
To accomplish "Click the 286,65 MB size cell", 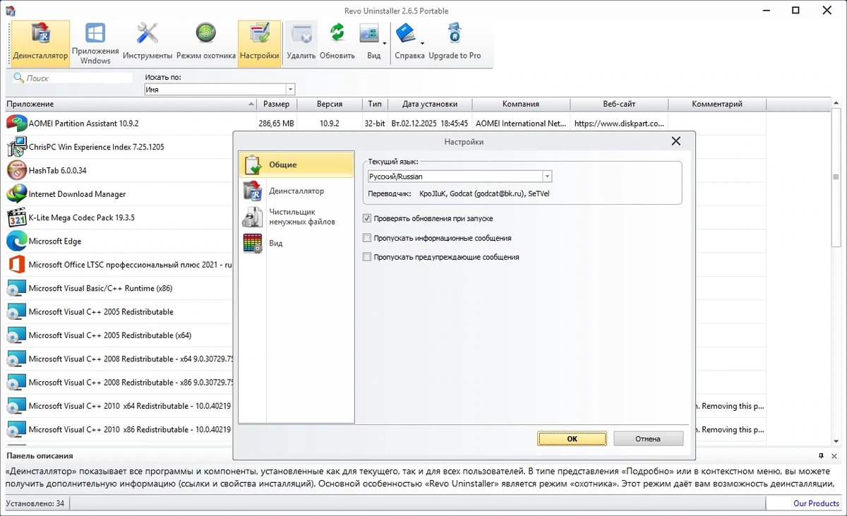I will pyautogui.click(x=276, y=123).
